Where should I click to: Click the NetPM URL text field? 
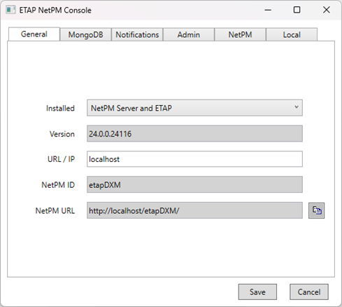coord(194,210)
